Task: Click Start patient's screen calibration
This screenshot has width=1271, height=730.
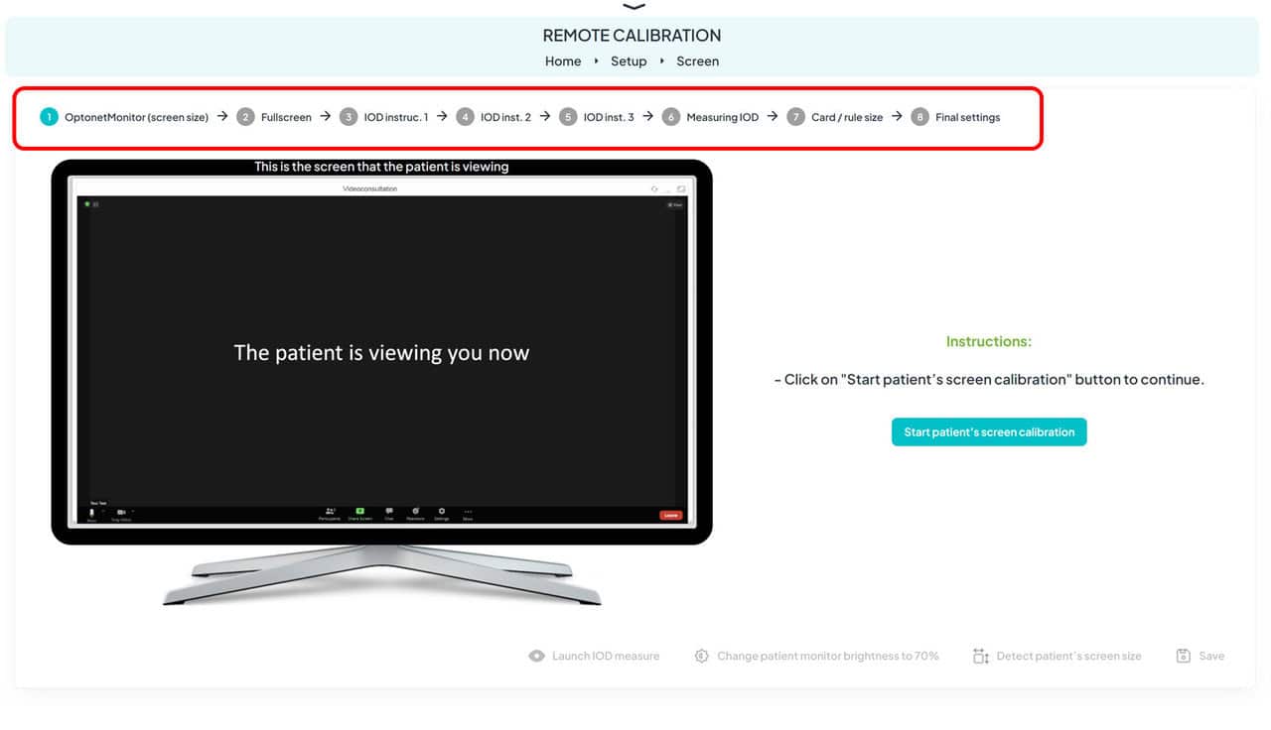Action: pos(988,431)
